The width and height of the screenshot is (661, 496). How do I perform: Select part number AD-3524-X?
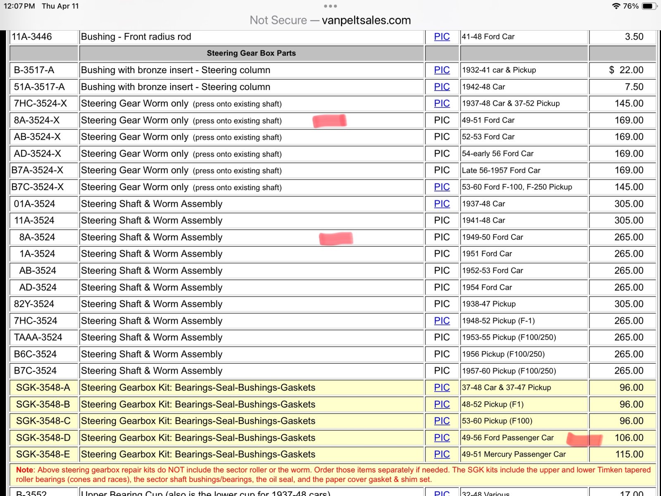tap(37, 154)
